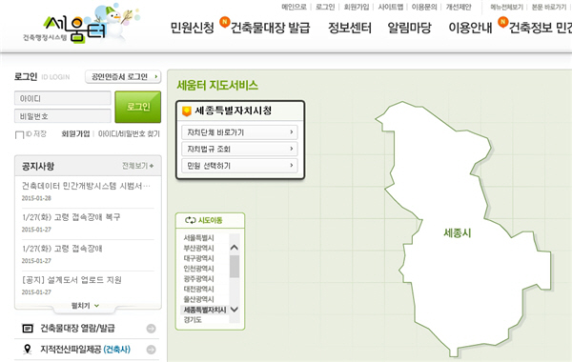Open the 자치단체 바로가기 arrow item
This screenshot has height=362, width=572.
pos(239,132)
